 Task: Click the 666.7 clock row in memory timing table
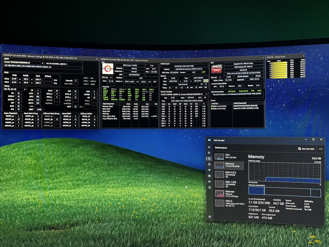point(184,126)
